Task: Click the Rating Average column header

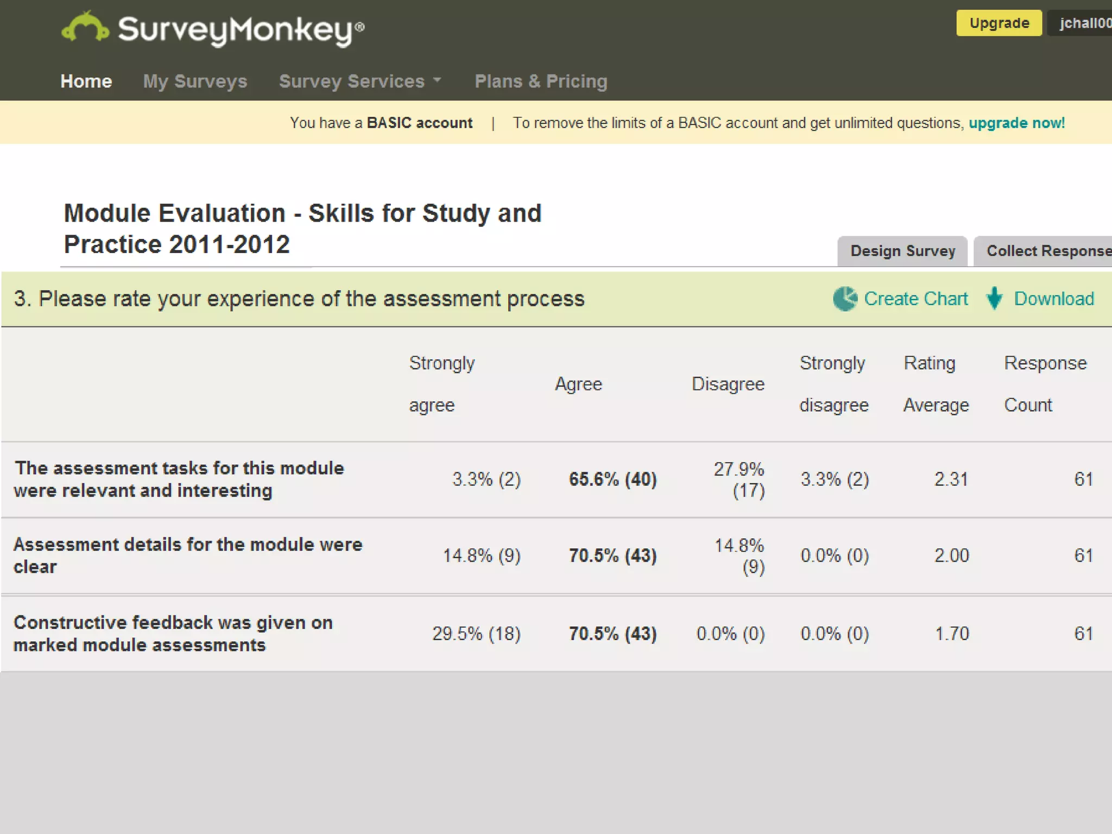Action: [x=935, y=383]
